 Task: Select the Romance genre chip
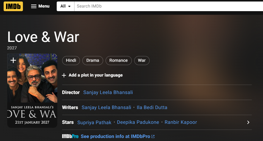pos(119,61)
